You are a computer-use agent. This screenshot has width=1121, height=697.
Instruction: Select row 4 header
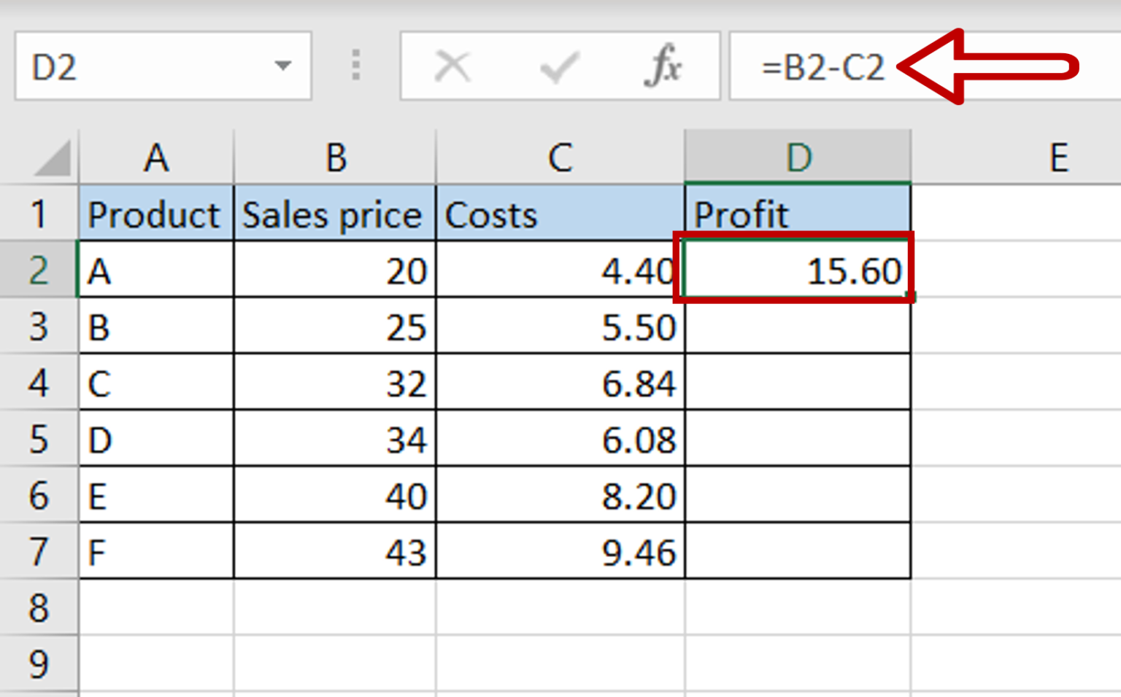tap(39, 381)
